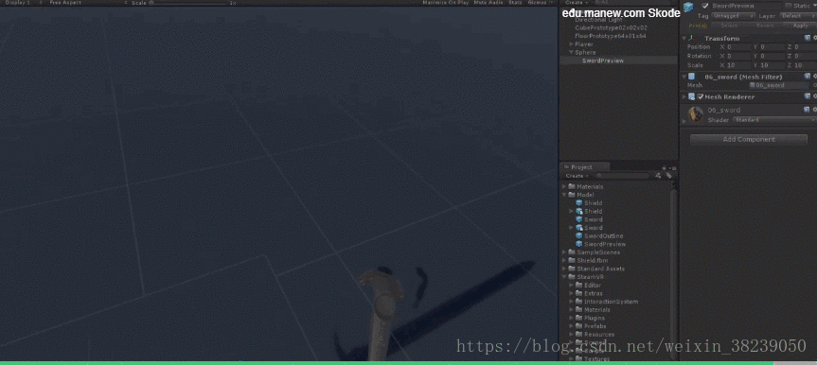Open the Layer dropdown showing Default
This screenshot has height=365, width=817.
point(798,16)
